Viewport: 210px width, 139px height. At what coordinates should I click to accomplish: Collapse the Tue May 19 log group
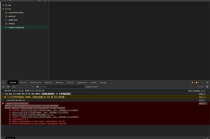(x=3, y=94)
